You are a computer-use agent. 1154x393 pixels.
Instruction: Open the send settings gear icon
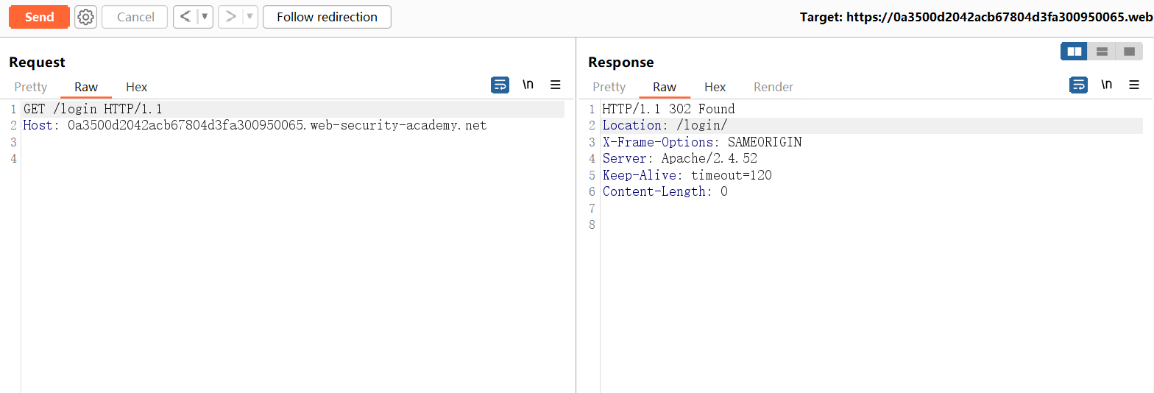coord(86,17)
